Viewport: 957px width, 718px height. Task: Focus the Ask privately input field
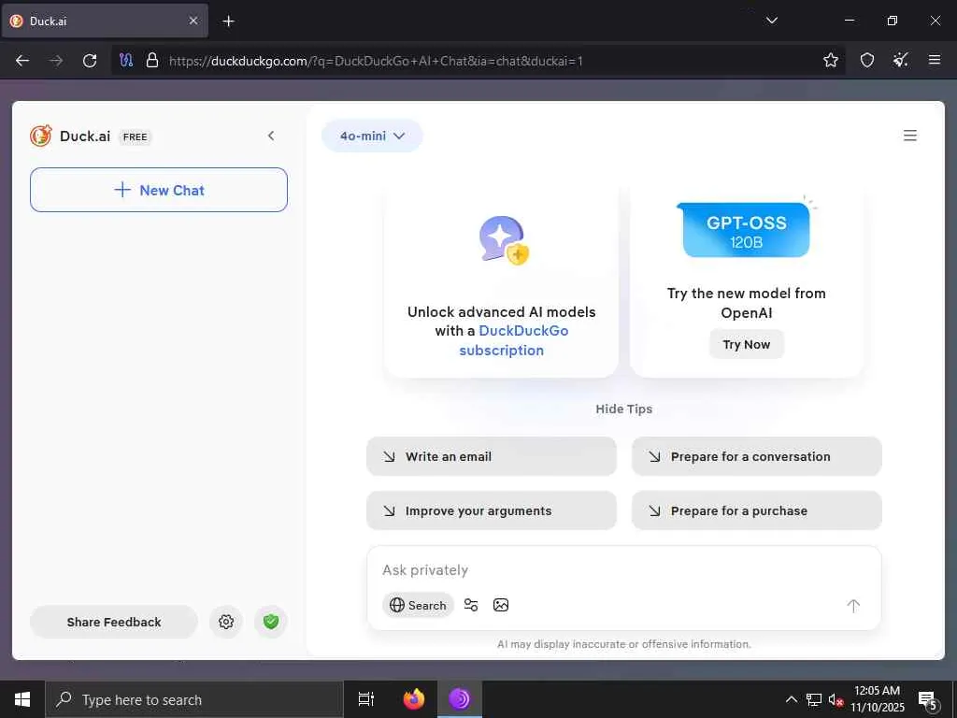point(622,570)
